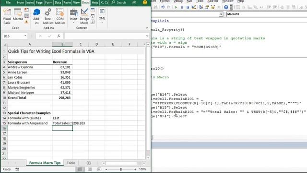Select the 'Grand Total' cell
This screenshot has height=173, width=307.
point(30,98)
